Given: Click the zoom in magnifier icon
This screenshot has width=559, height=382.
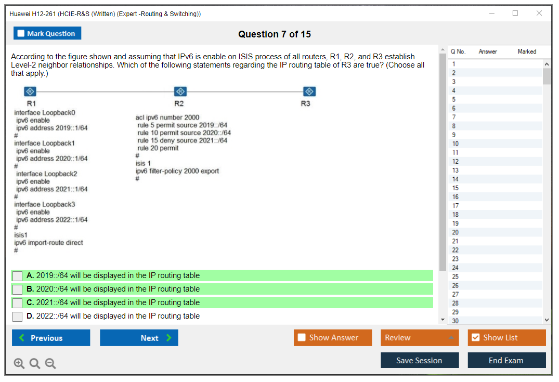Looking at the screenshot, I should click(x=19, y=364).
